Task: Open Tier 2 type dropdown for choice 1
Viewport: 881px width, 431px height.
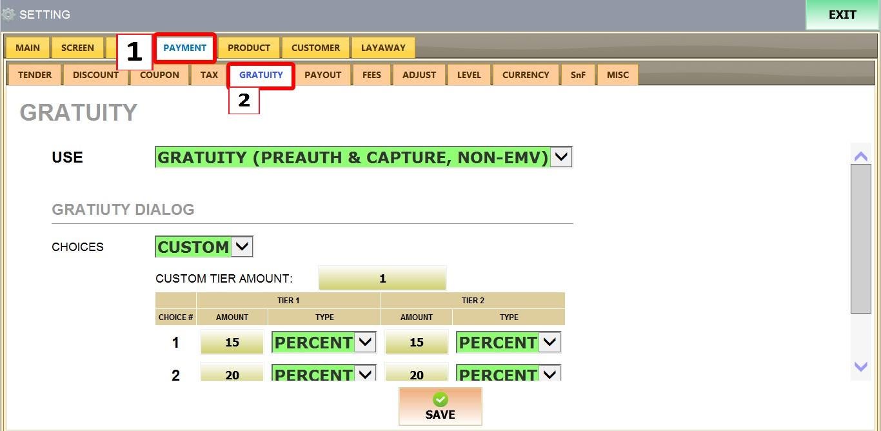Action: pyautogui.click(x=549, y=342)
